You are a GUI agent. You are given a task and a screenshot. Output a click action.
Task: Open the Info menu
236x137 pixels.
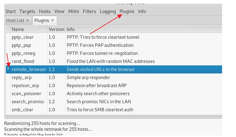click(x=142, y=11)
